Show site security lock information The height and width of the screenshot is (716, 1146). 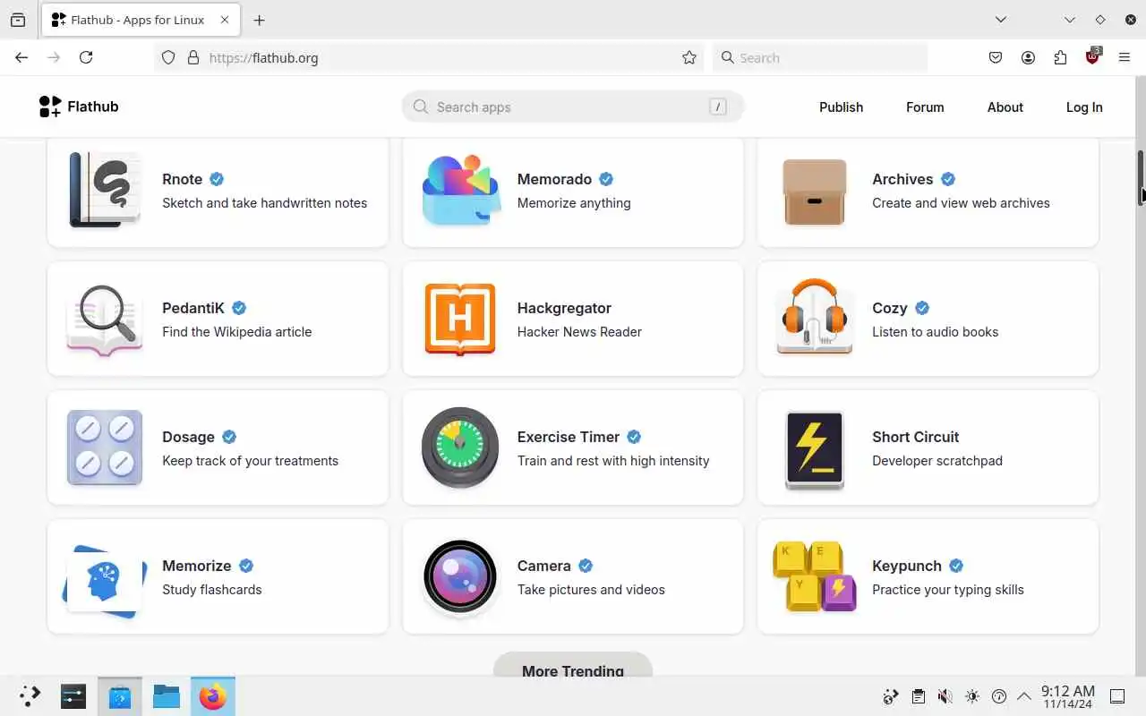point(192,57)
